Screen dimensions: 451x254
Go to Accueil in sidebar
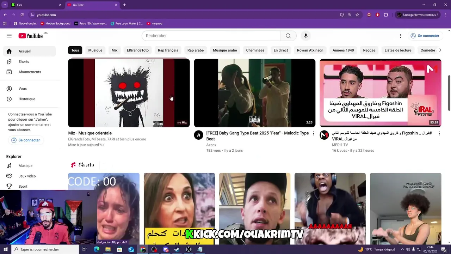coord(30,51)
